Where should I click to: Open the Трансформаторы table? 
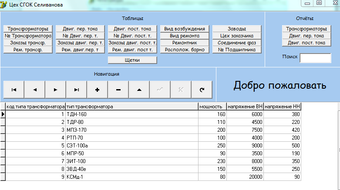click(x=28, y=29)
